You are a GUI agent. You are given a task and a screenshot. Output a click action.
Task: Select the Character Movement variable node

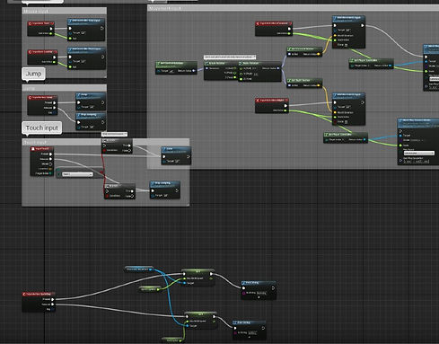[139, 269]
